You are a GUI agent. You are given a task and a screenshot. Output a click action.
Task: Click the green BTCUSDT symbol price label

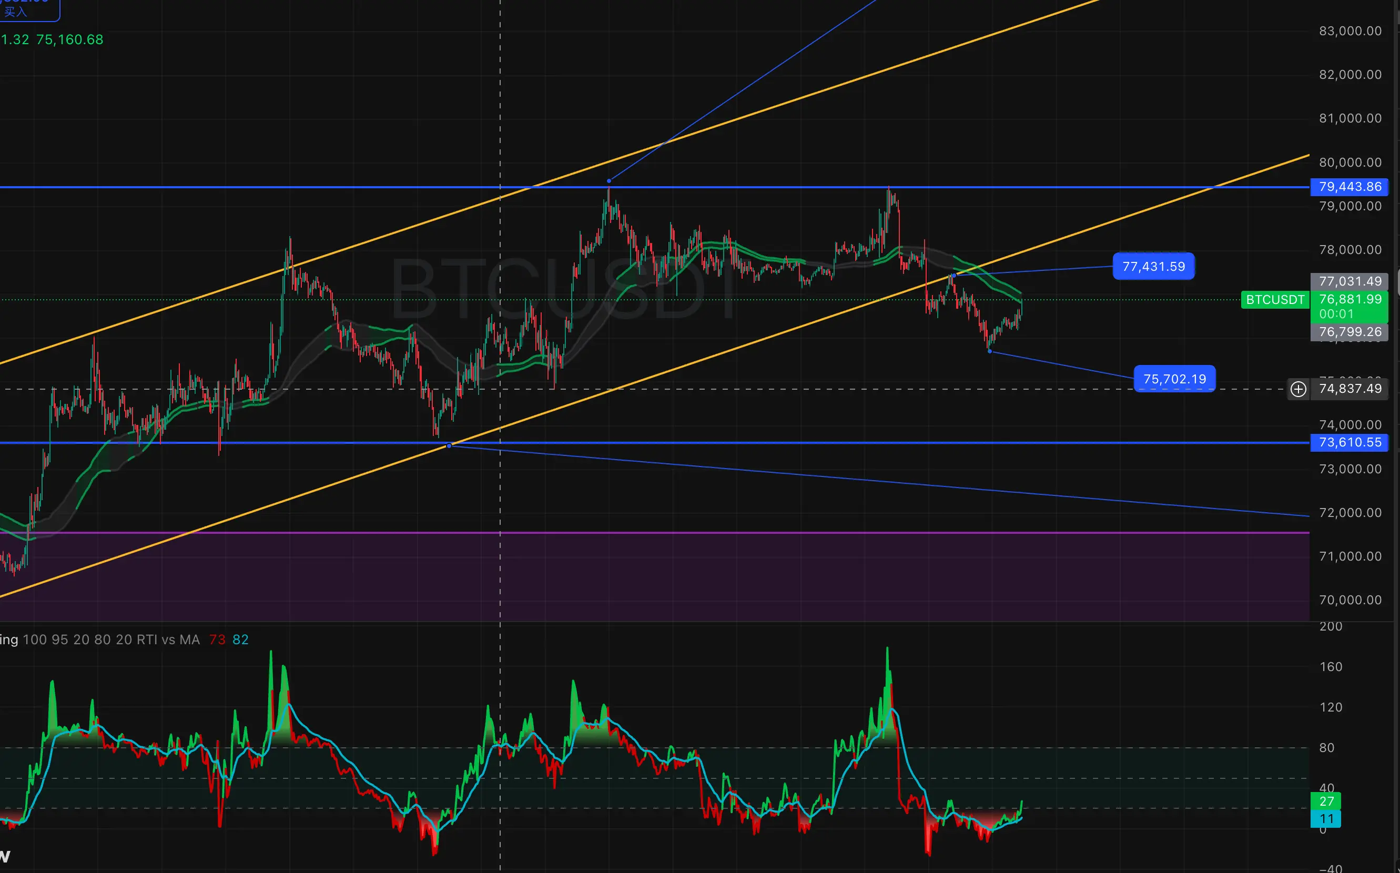(x=1275, y=300)
